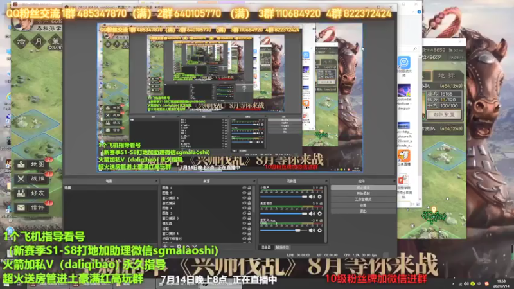Adjust 桌面音频 volume slider
Viewport: 514px width, 289px height.
283,213
